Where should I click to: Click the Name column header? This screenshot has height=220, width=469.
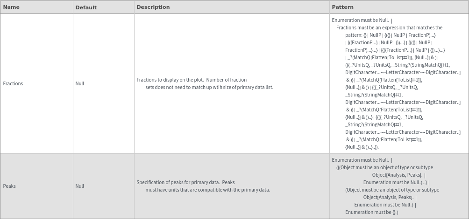pos(11,7)
